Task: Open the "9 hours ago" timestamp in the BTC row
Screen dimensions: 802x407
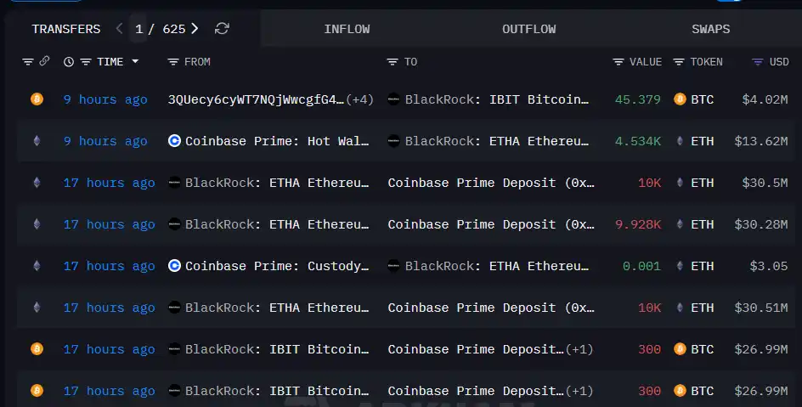Action: pos(105,99)
